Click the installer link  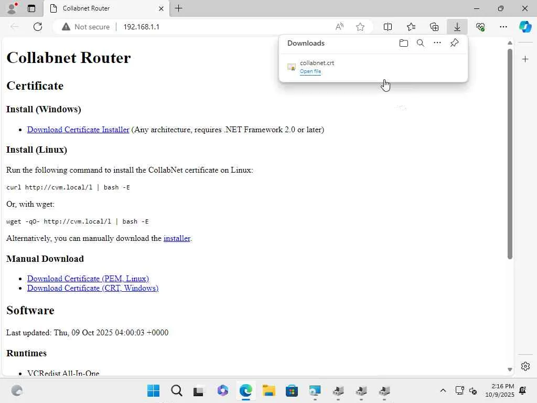177,238
